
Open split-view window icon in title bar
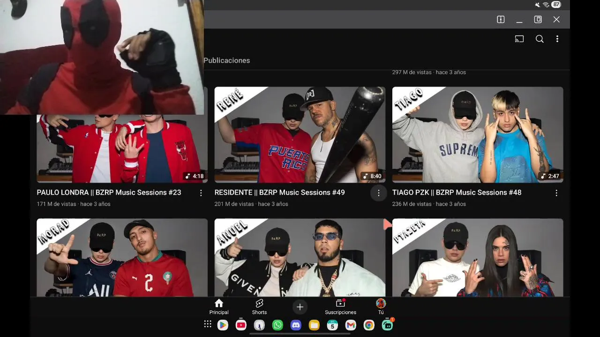pos(501,19)
